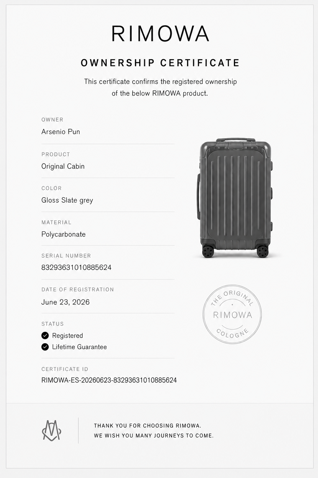Click the suitcase side handle
Image resolution: width=318 pixels, height=478 pixels.
click(198, 197)
